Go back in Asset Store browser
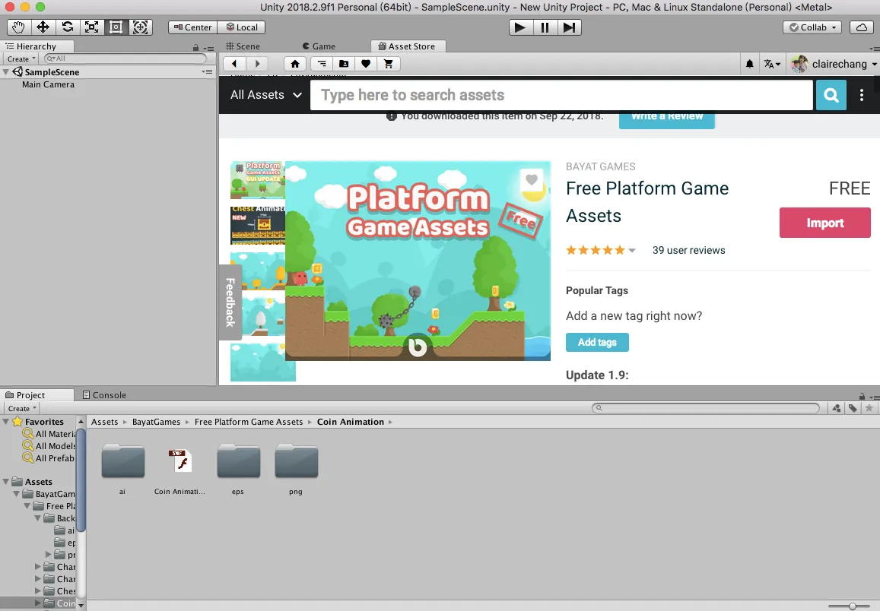 [x=234, y=64]
